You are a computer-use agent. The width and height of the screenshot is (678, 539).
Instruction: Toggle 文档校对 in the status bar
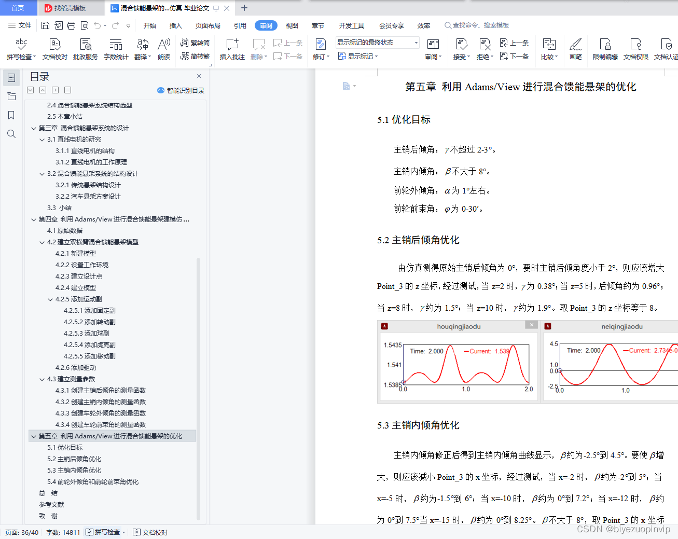coord(150,532)
